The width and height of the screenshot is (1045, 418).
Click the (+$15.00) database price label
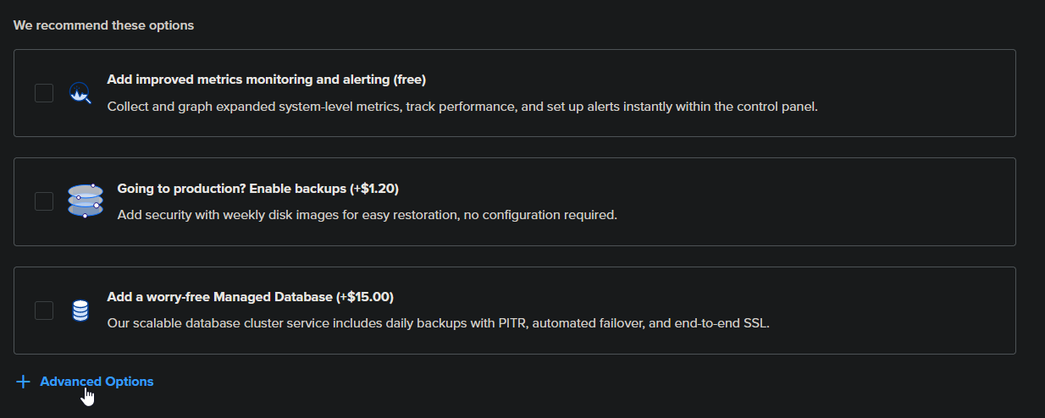tap(365, 297)
